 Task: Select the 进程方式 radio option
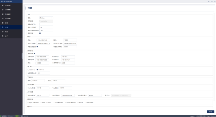[x=28, y=70]
